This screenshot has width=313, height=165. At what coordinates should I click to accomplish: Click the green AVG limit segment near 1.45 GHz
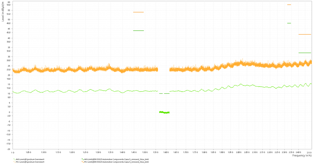(138, 31)
